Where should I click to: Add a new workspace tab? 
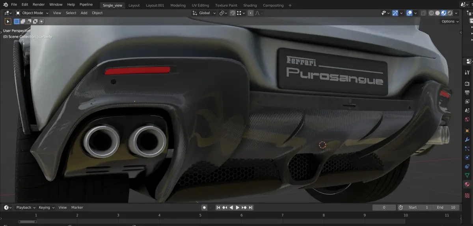point(290,5)
